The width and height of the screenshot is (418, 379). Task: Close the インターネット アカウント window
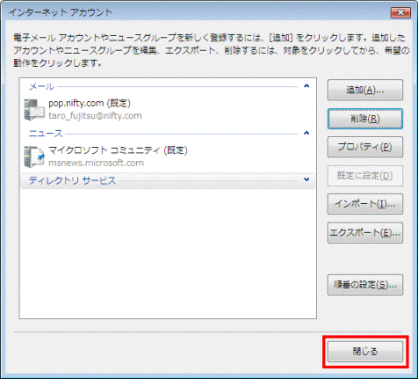[x=400, y=12]
